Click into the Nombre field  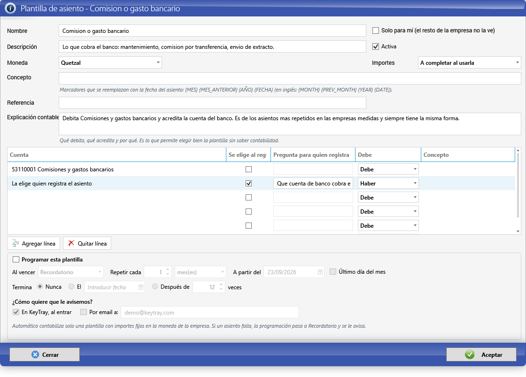(212, 31)
